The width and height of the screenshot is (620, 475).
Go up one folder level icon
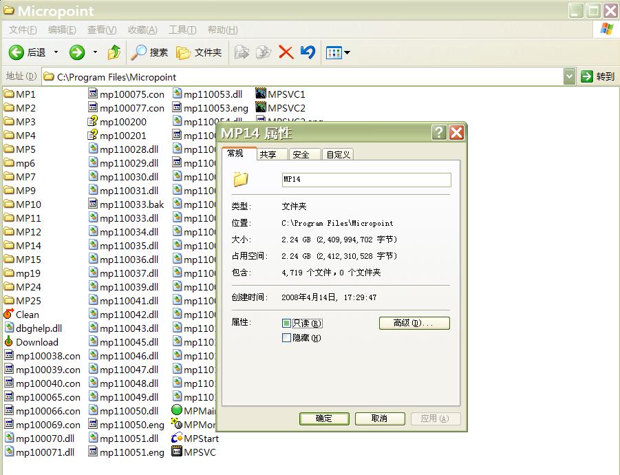[x=114, y=52]
